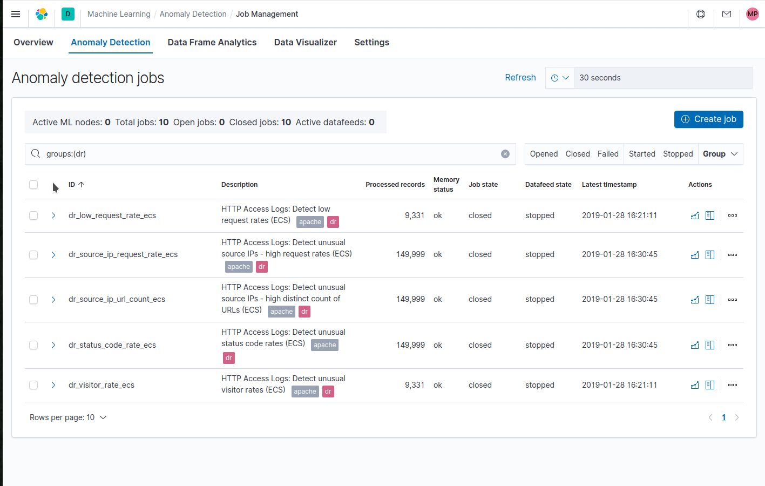Click the Refresh link
The width and height of the screenshot is (765, 486).
pyautogui.click(x=520, y=77)
